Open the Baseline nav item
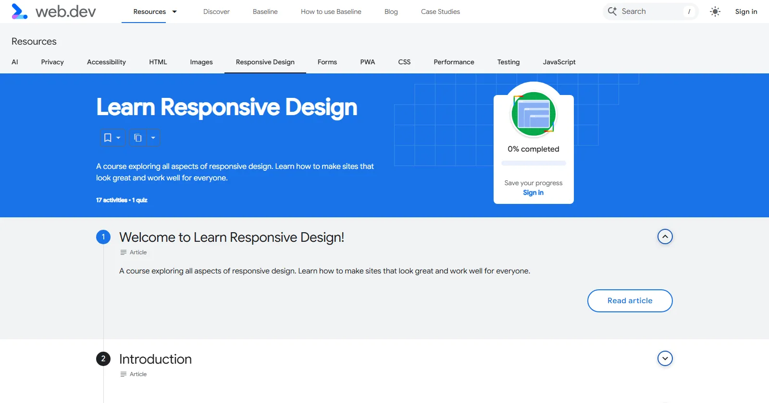 pos(265,12)
